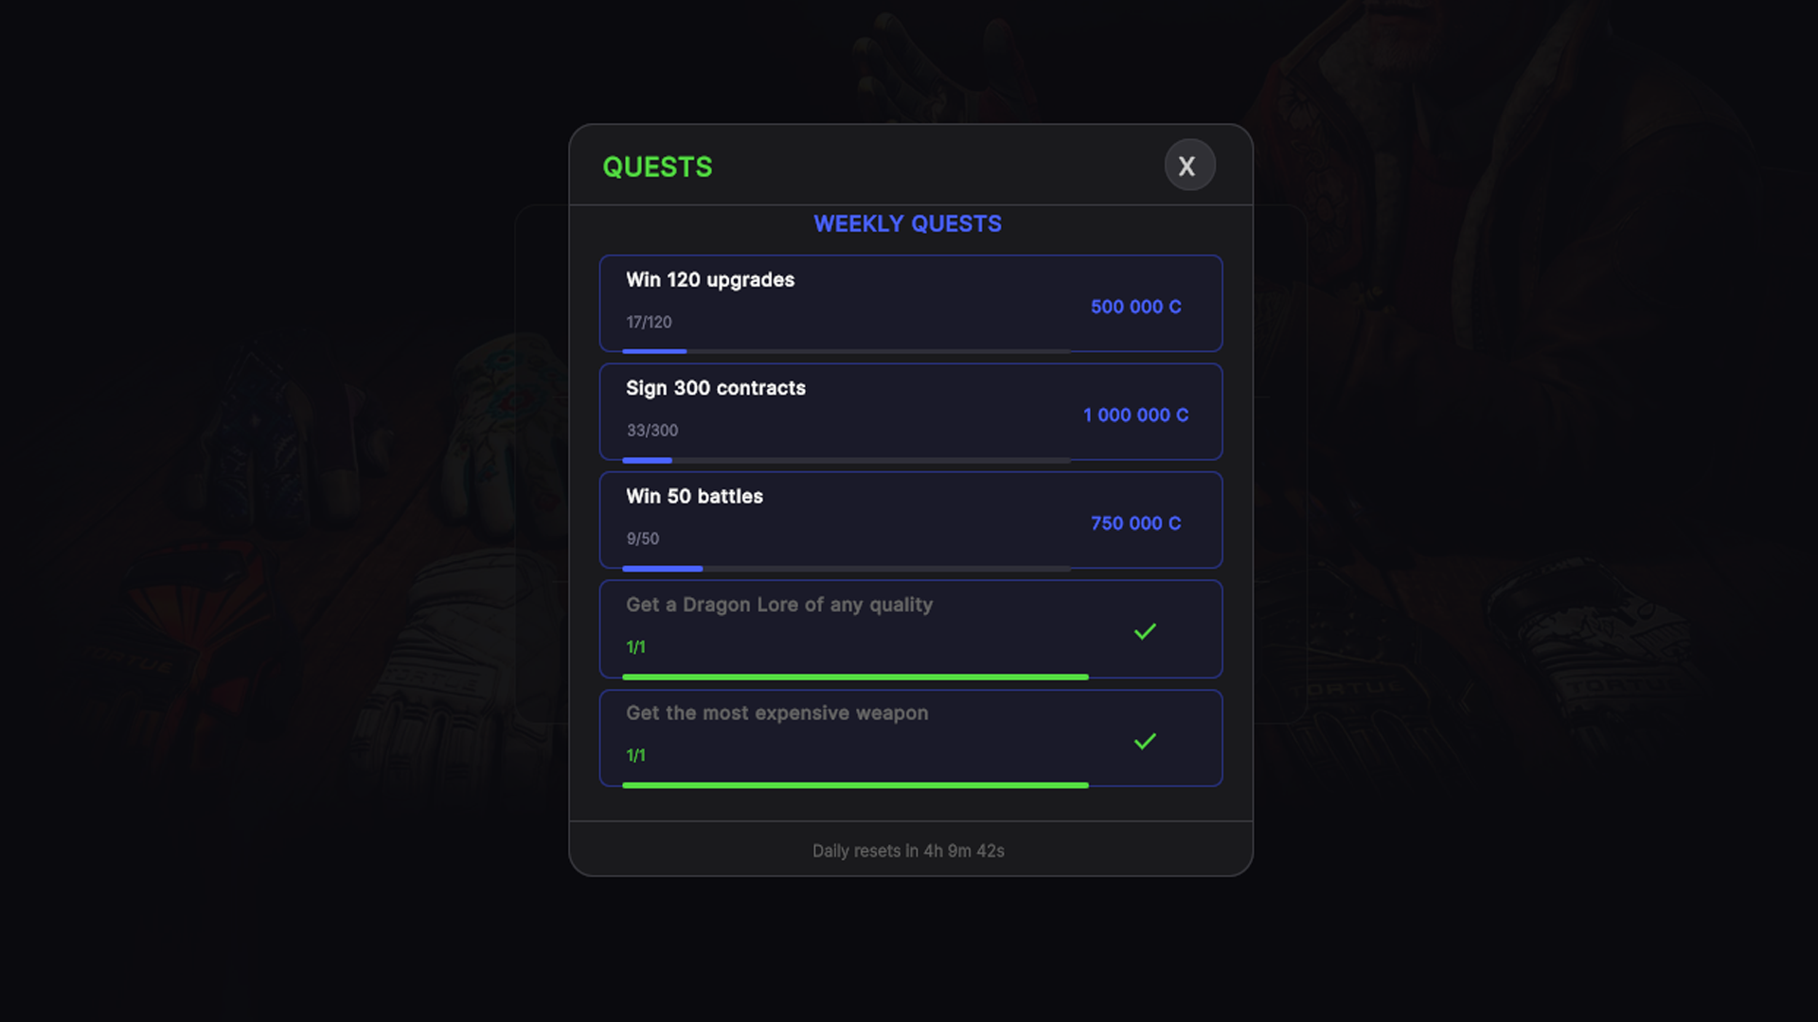The width and height of the screenshot is (1818, 1022).
Task: Click the WEEKLY QUESTS heading
Action: pyautogui.click(x=908, y=224)
